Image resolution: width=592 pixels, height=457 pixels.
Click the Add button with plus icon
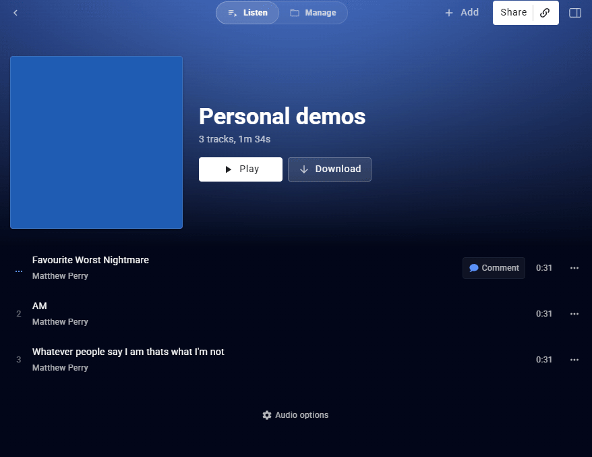point(462,12)
